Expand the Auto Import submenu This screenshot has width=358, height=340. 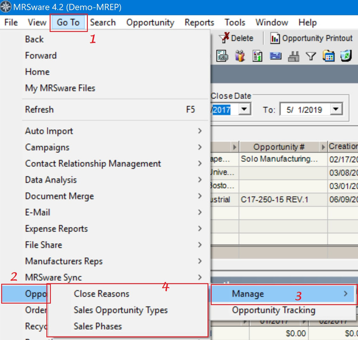(105, 131)
